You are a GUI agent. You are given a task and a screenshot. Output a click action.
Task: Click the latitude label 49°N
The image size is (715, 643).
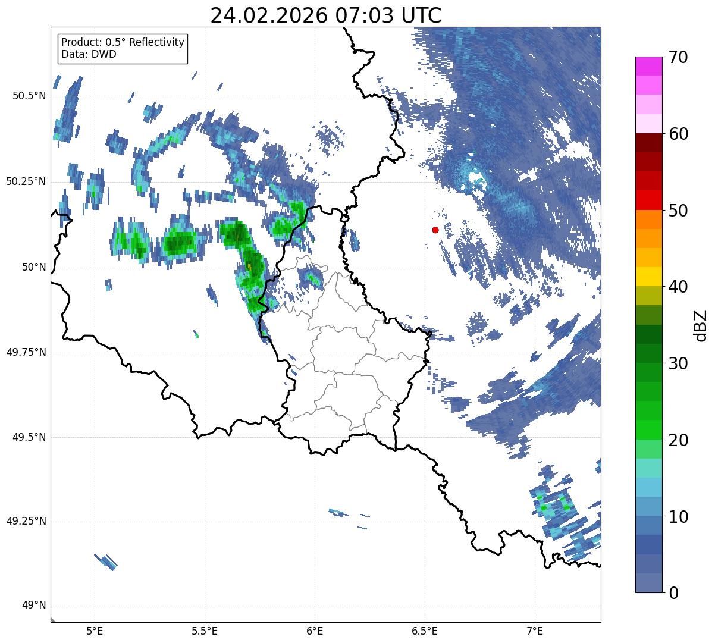34,606
